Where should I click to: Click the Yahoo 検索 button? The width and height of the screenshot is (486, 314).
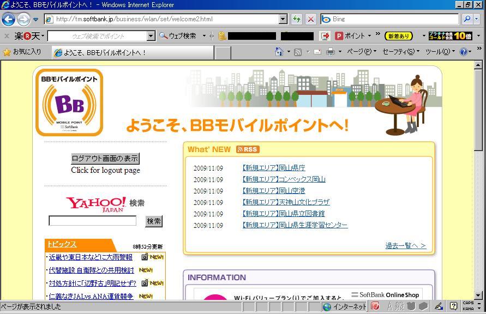[x=154, y=221]
